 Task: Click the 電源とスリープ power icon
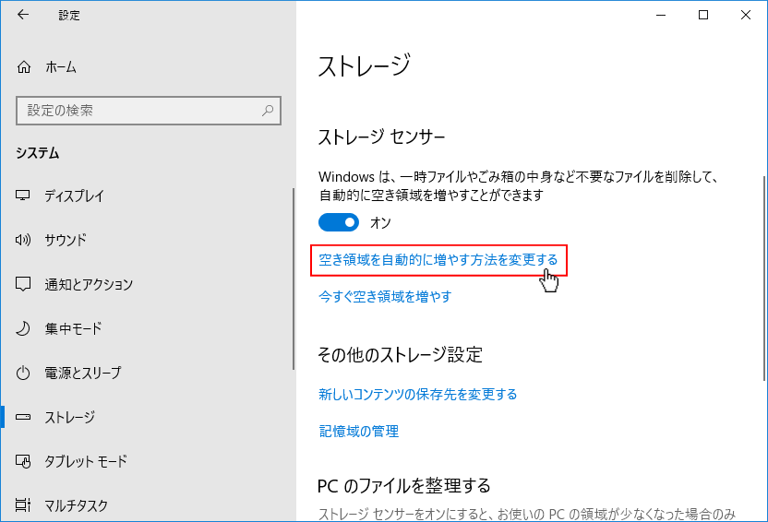[23, 373]
